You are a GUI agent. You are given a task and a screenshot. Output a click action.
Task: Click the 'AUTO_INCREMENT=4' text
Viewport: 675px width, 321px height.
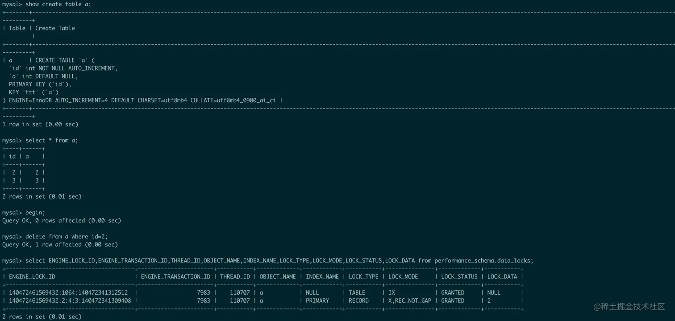[x=82, y=100]
